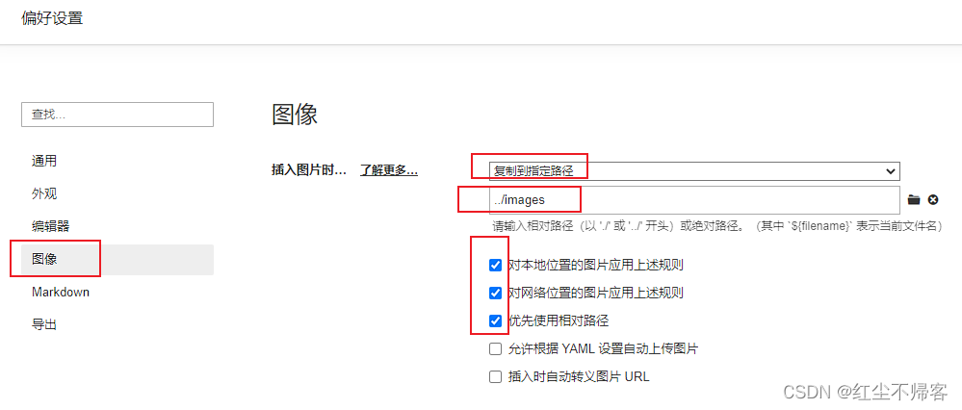The image size is (962, 410).
Task: Click the ../images path input field
Action: (x=694, y=200)
